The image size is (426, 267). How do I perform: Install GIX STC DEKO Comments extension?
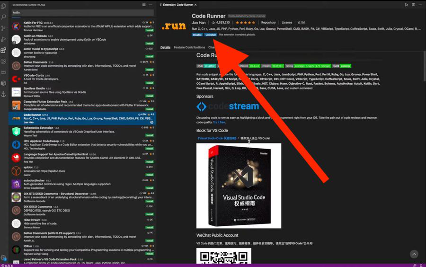coord(150,201)
